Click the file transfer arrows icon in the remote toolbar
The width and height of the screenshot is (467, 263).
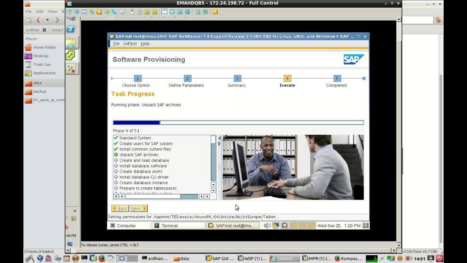92,12
